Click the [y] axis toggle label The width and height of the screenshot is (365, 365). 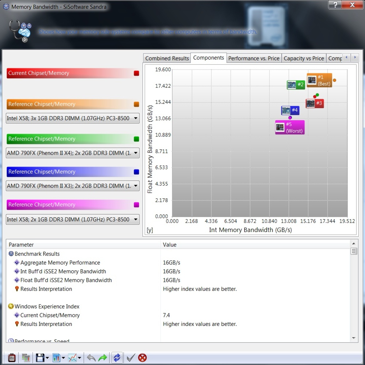click(x=150, y=230)
